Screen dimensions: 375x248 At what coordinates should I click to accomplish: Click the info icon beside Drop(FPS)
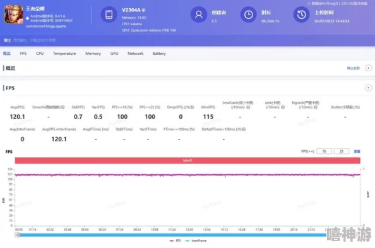pyautogui.click(x=192, y=107)
